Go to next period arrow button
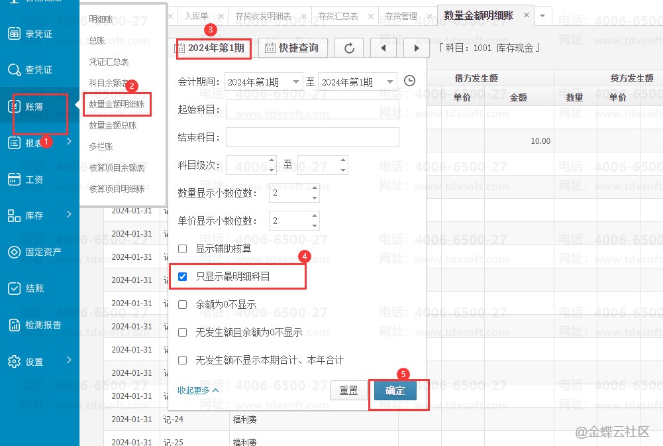The image size is (663, 446). pyautogui.click(x=416, y=48)
